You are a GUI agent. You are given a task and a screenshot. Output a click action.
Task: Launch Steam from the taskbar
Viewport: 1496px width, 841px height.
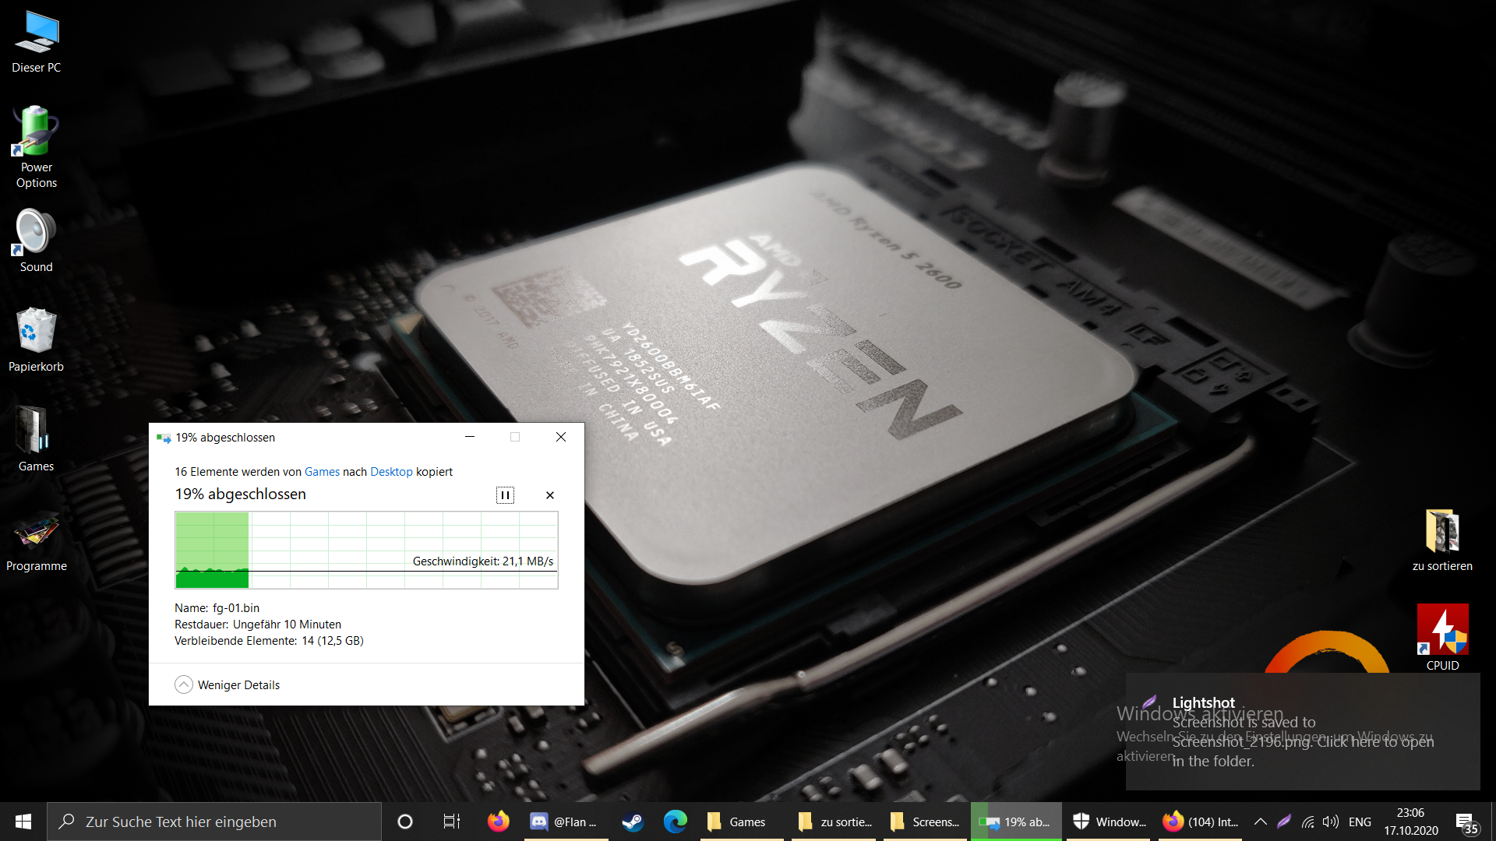pos(633,822)
